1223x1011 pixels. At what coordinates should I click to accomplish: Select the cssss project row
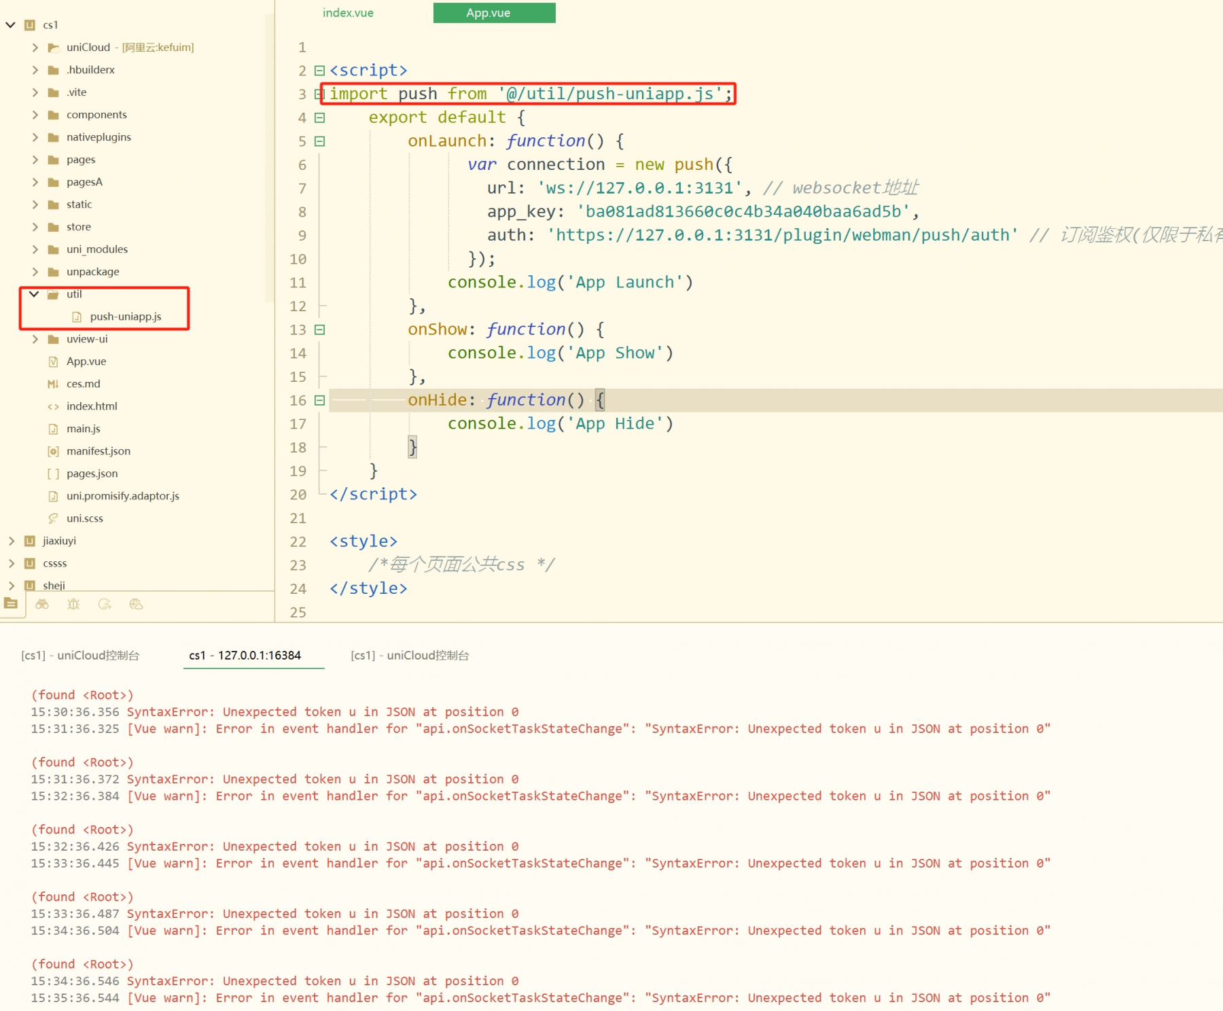54,563
